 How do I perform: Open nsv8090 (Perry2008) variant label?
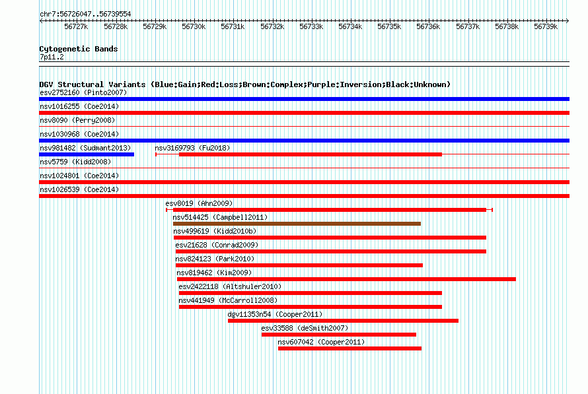point(77,120)
